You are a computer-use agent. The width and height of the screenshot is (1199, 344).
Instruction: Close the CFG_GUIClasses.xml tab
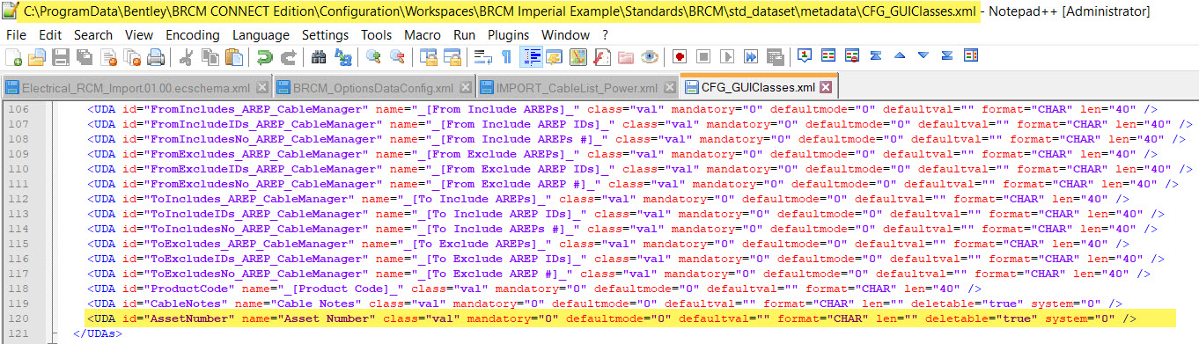coord(825,87)
